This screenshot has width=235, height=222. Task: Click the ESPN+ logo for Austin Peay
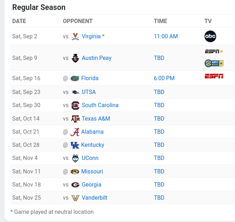pos(214,51)
